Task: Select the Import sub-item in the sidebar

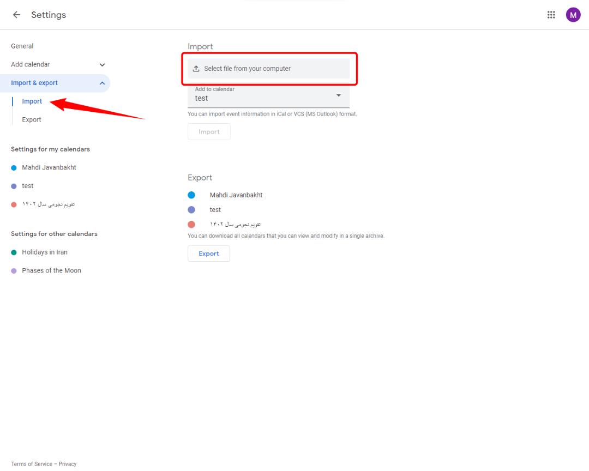Action: click(x=32, y=101)
